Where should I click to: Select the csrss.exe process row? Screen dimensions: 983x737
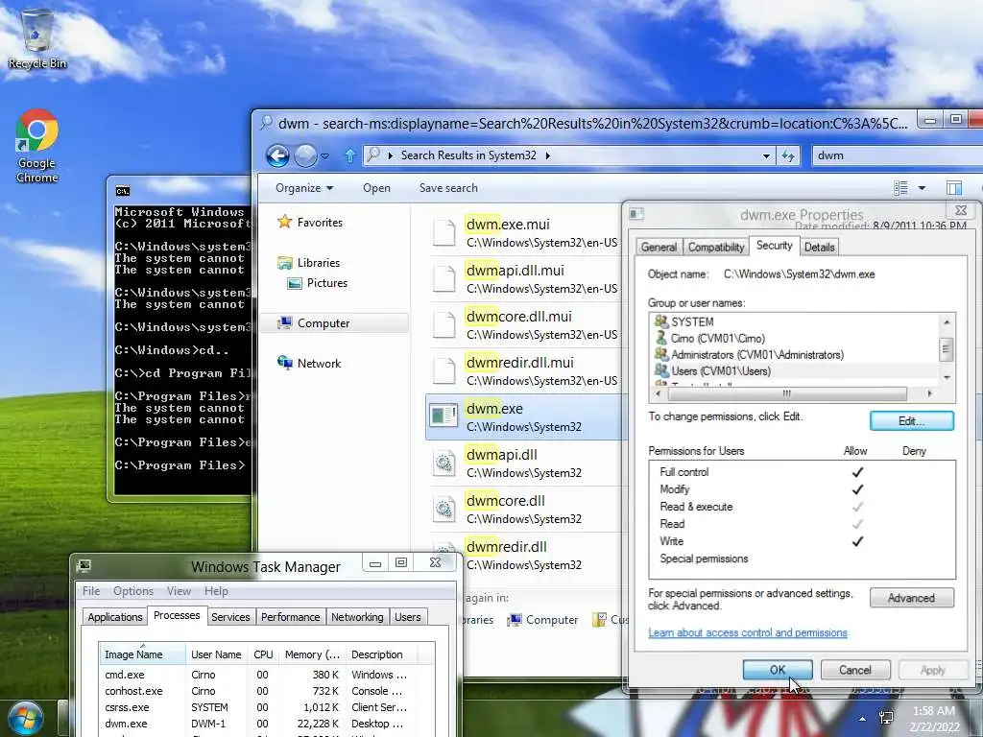click(267, 707)
